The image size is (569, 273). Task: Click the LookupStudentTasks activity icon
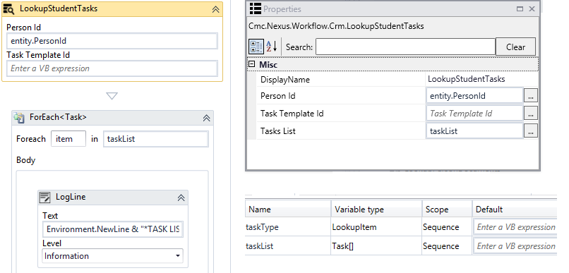(x=9, y=9)
